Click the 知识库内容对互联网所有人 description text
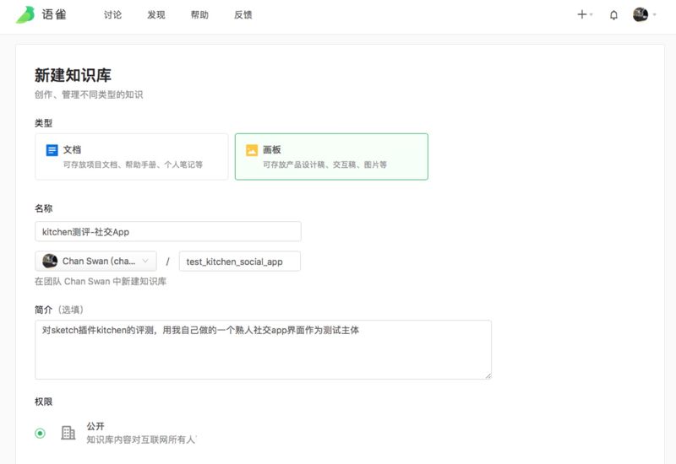Image resolution: width=676 pixels, height=464 pixels. 141,440
